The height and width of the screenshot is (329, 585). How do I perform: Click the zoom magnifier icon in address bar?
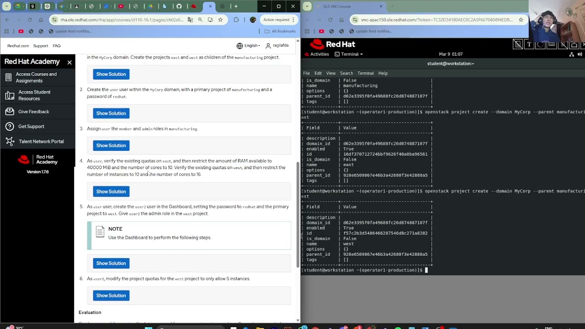[x=200, y=20]
